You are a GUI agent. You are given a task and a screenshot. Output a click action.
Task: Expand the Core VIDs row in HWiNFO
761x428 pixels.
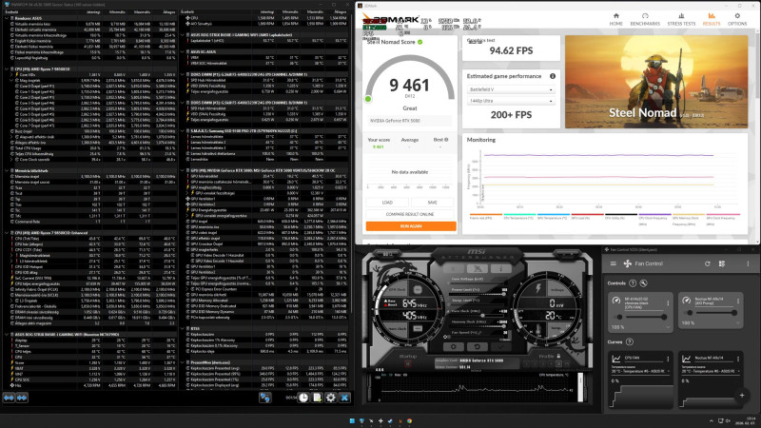(12, 75)
